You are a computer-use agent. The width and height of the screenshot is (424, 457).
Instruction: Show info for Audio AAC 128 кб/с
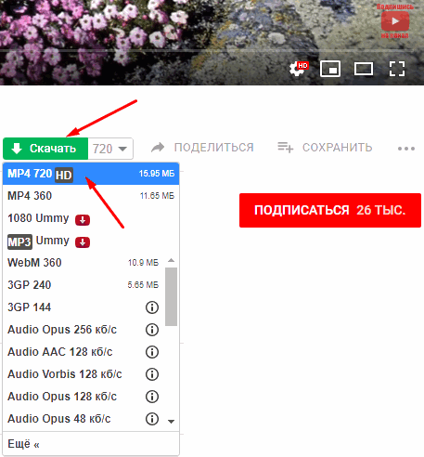click(x=152, y=352)
